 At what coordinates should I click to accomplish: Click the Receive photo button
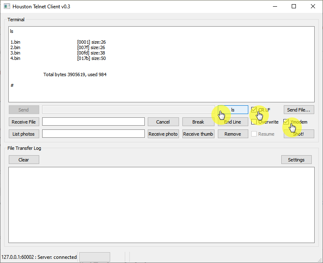click(163, 134)
